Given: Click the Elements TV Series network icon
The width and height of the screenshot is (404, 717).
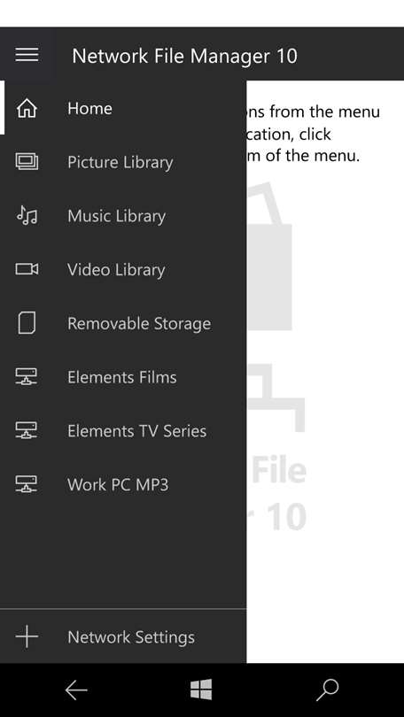Looking at the screenshot, I should (x=27, y=431).
